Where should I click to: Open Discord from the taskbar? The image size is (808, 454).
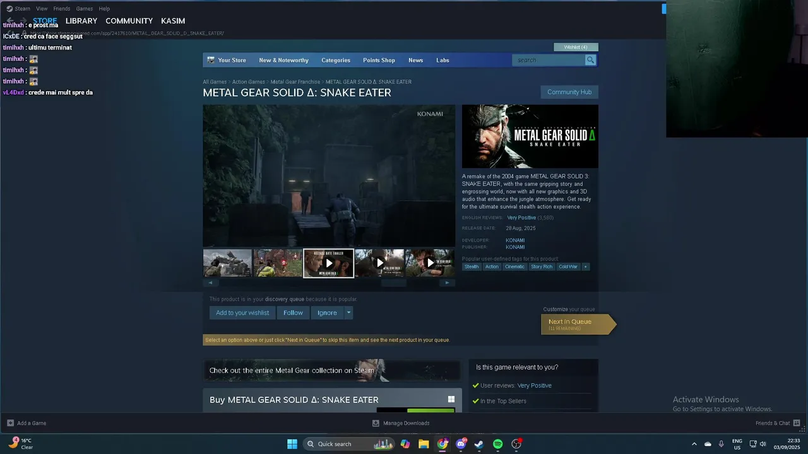[461, 444]
